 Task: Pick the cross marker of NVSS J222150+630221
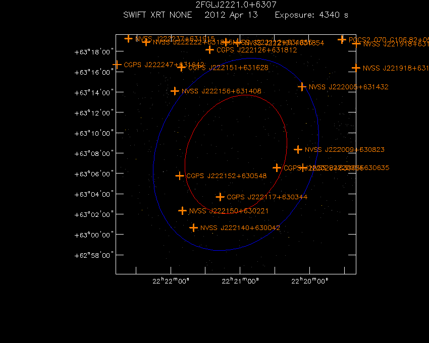[182, 211]
